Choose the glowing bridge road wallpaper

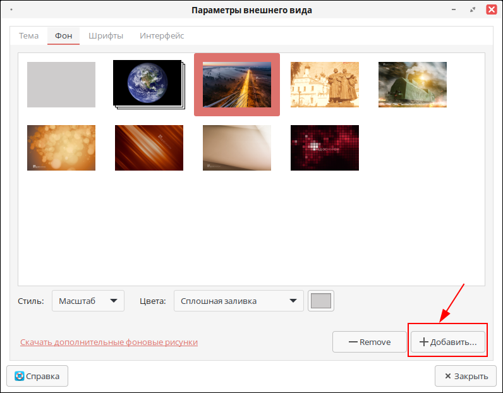237,84
